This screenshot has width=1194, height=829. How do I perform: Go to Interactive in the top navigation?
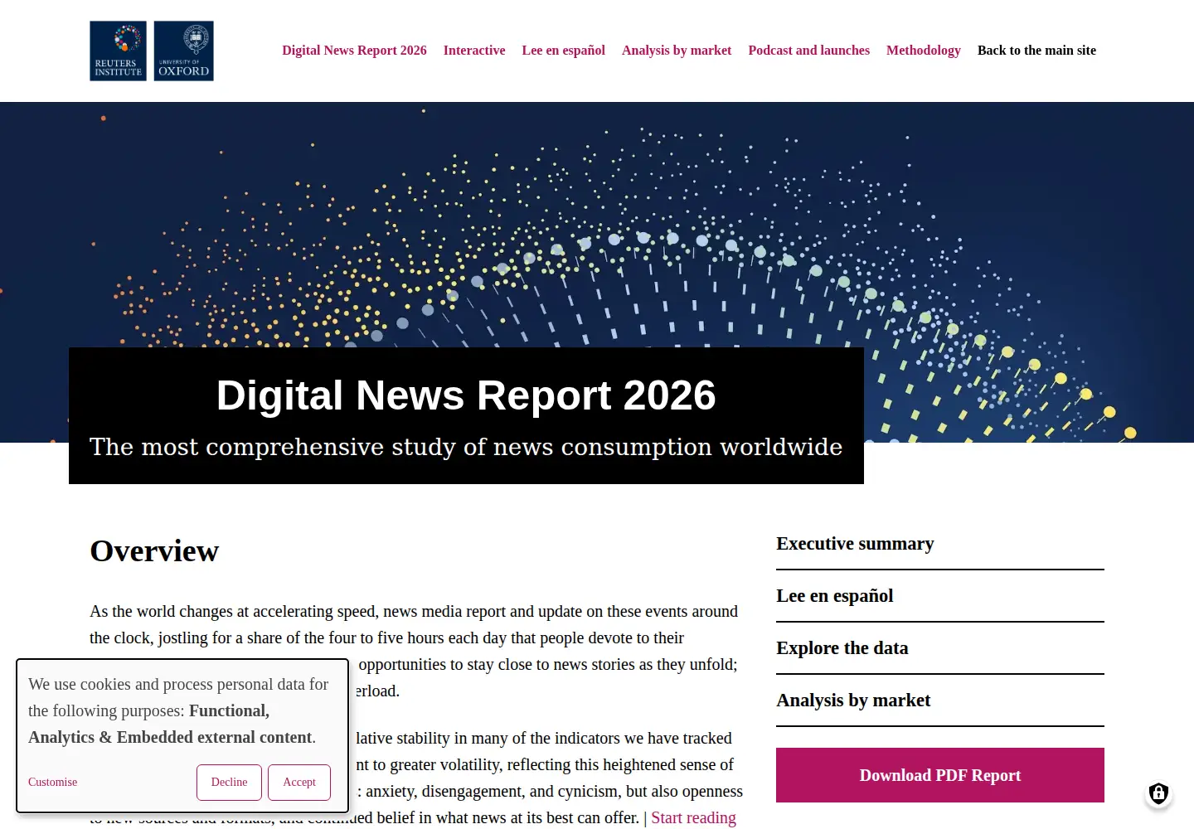tap(474, 51)
